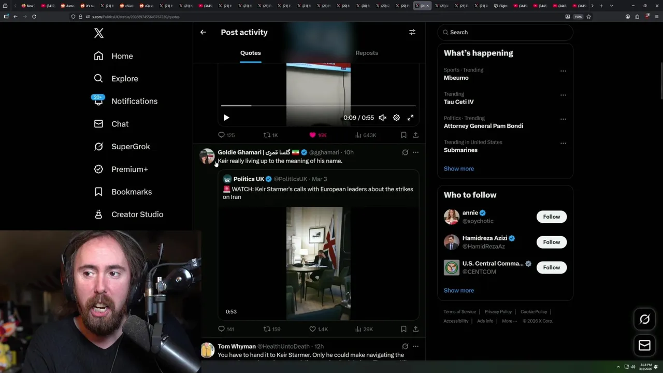Open SuperGrok from the sidebar
Viewport: 663px width, 373px height.
122,147
